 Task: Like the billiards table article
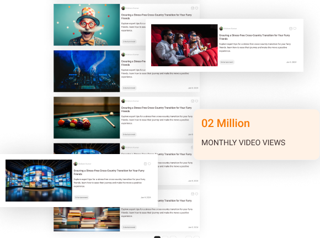[196, 101]
